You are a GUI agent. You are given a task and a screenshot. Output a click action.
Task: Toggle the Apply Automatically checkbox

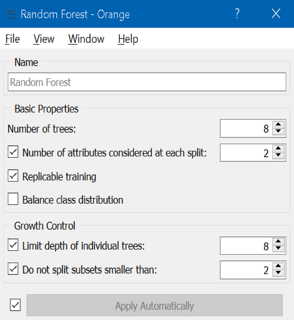point(15,305)
